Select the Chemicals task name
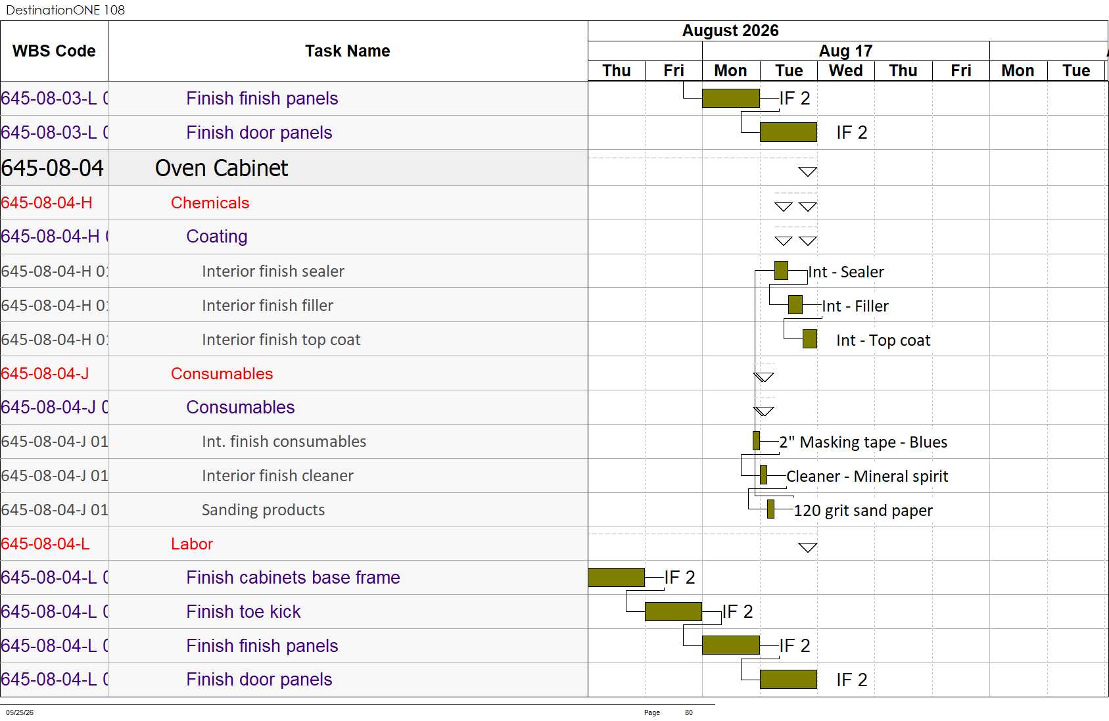The image size is (1109, 721). point(210,203)
